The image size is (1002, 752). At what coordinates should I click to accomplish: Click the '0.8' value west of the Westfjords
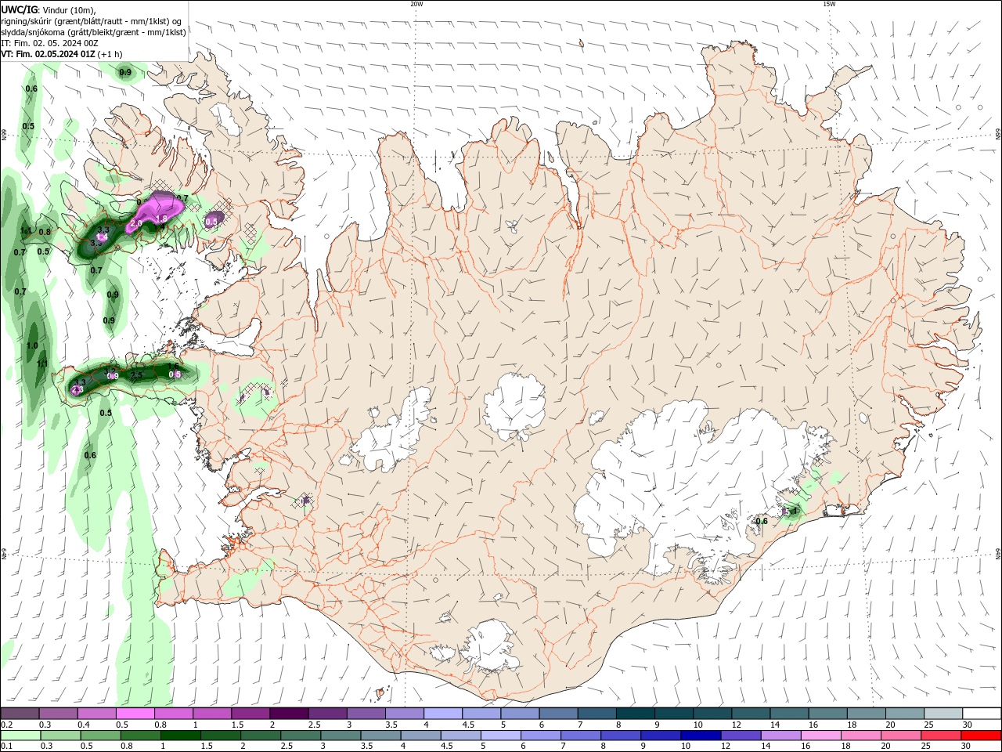[x=45, y=232]
